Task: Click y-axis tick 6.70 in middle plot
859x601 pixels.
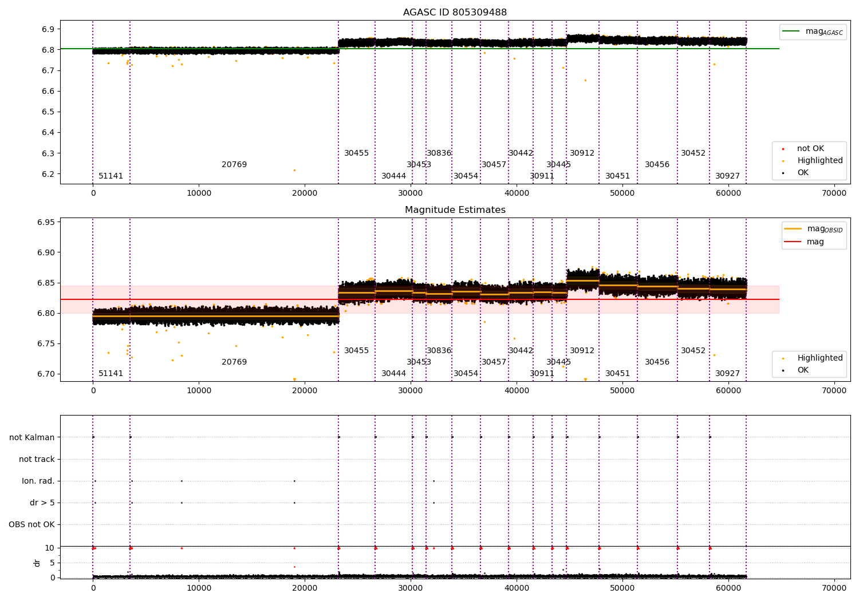Action: (46, 374)
